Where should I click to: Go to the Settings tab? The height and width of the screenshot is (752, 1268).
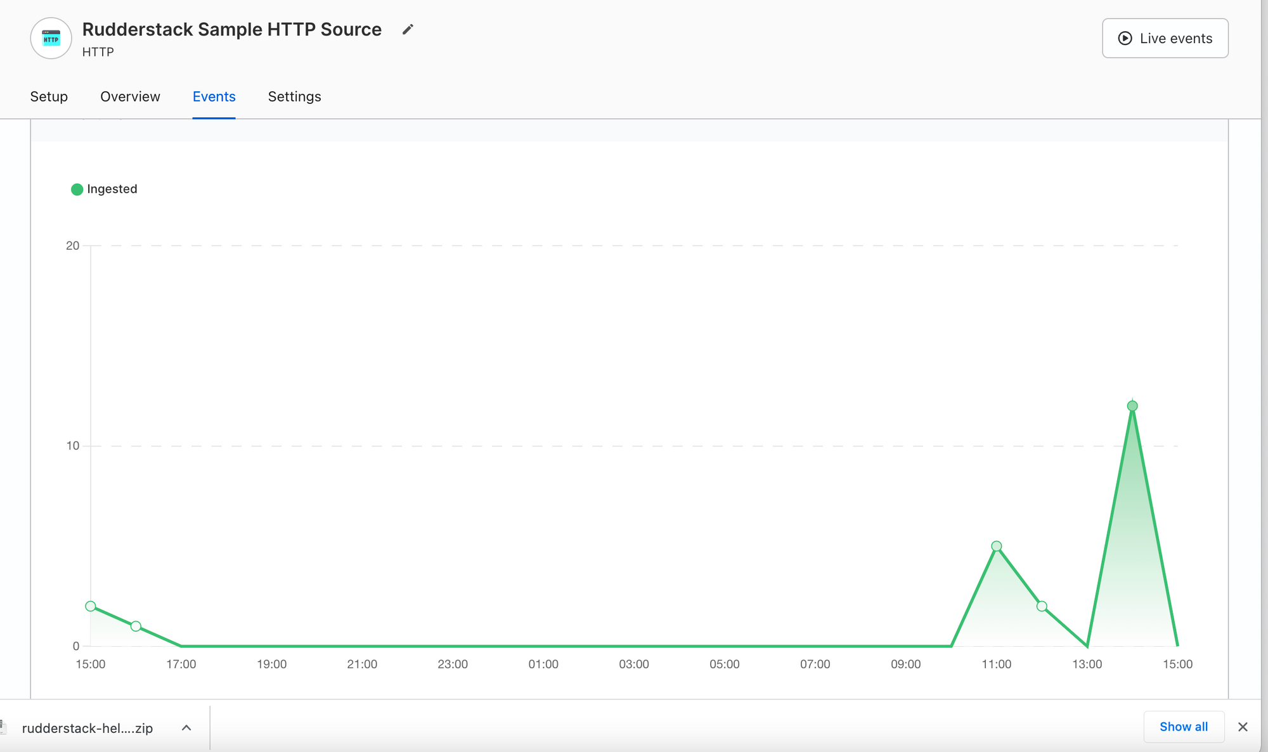coord(294,96)
